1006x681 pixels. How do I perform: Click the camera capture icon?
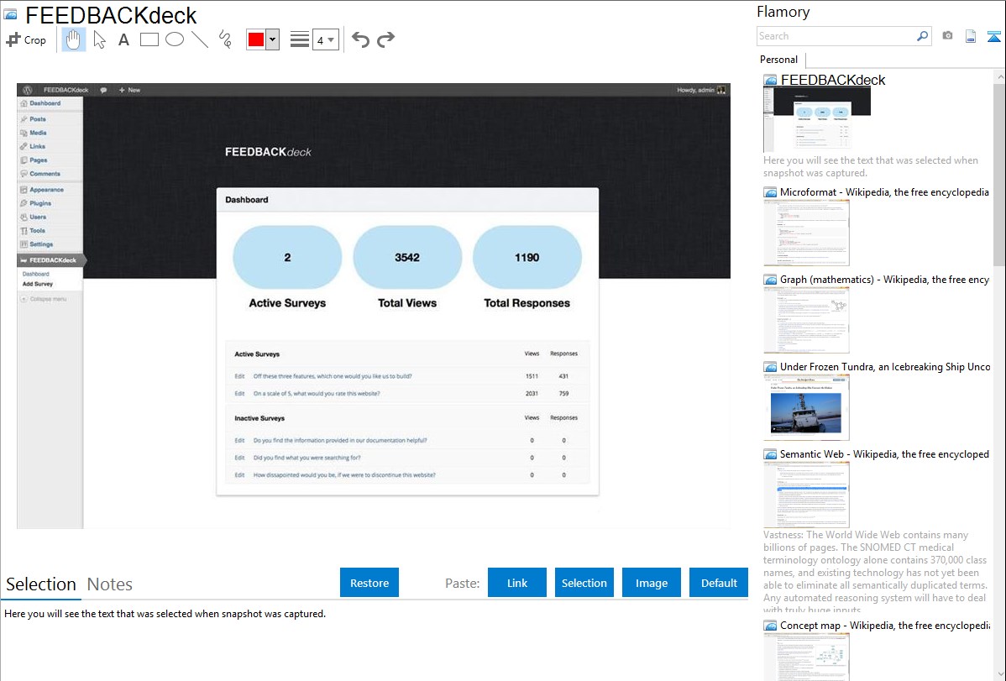pos(947,36)
